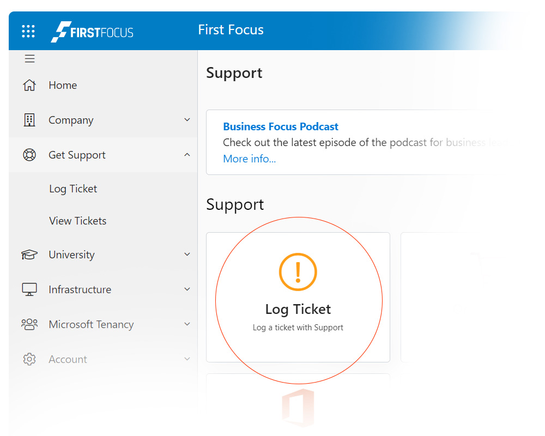Open the Business Focus Podcast link
The image size is (545, 436).
click(x=281, y=126)
